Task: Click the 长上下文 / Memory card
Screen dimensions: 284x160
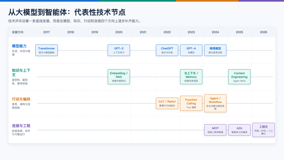Action: tap(191, 77)
